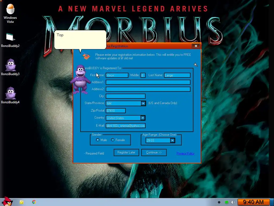Viewport: 274px width, 206px height.
Task: Launch Chrome from the taskbar
Action: point(34,202)
